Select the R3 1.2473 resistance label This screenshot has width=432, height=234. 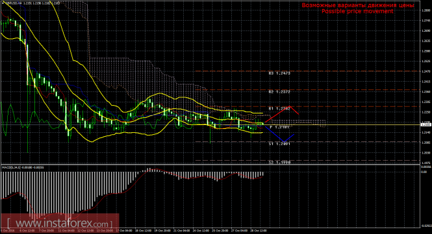pyautogui.click(x=279, y=73)
